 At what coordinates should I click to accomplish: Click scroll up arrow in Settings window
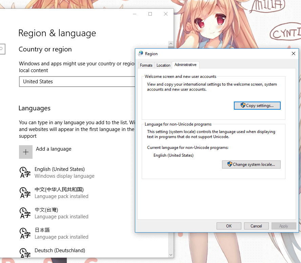pyautogui.click(x=170, y=44)
